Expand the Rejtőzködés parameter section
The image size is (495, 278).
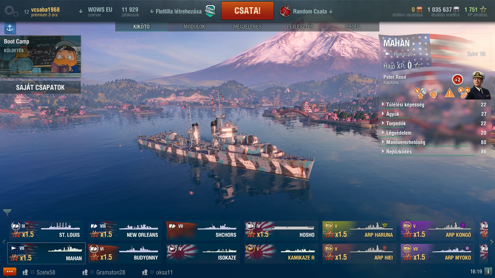coord(435,152)
